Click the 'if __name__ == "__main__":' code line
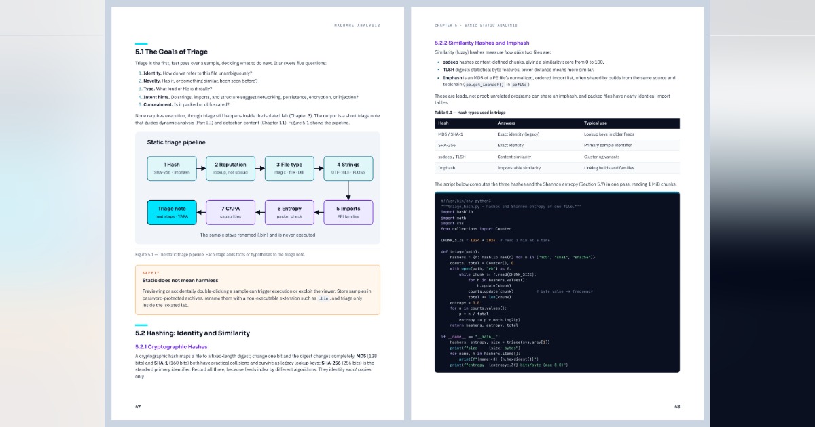 (x=471, y=337)
